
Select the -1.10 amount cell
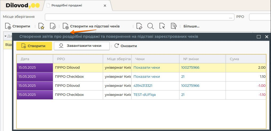point(246,95)
